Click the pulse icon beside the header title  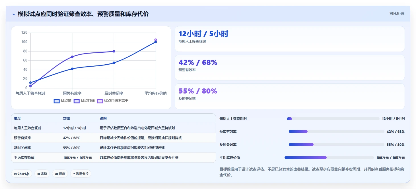pyautogui.click(x=14, y=14)
